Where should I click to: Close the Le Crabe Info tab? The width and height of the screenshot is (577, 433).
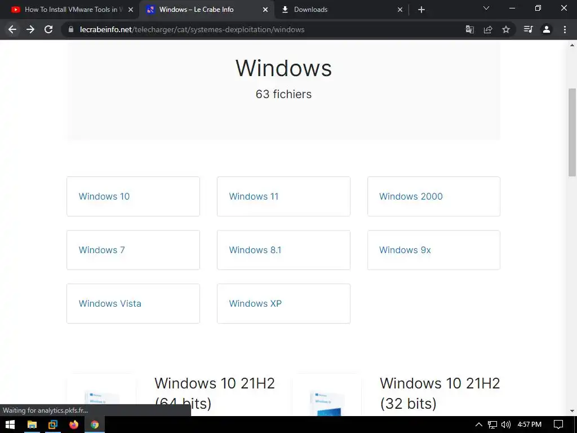[265, 10]
